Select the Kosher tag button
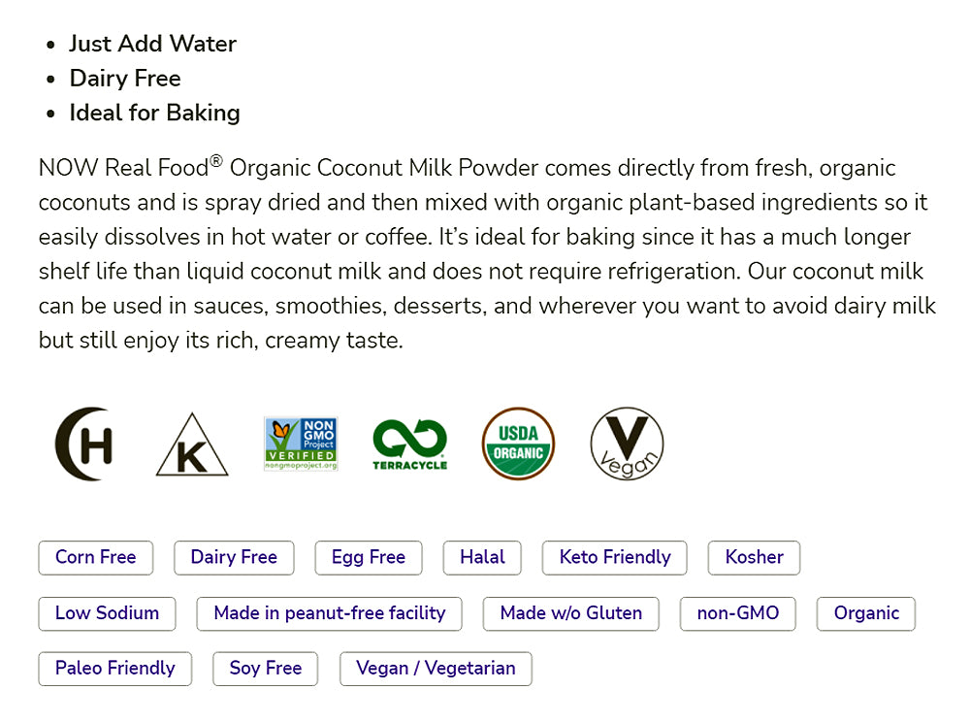 tap(754, 557)
